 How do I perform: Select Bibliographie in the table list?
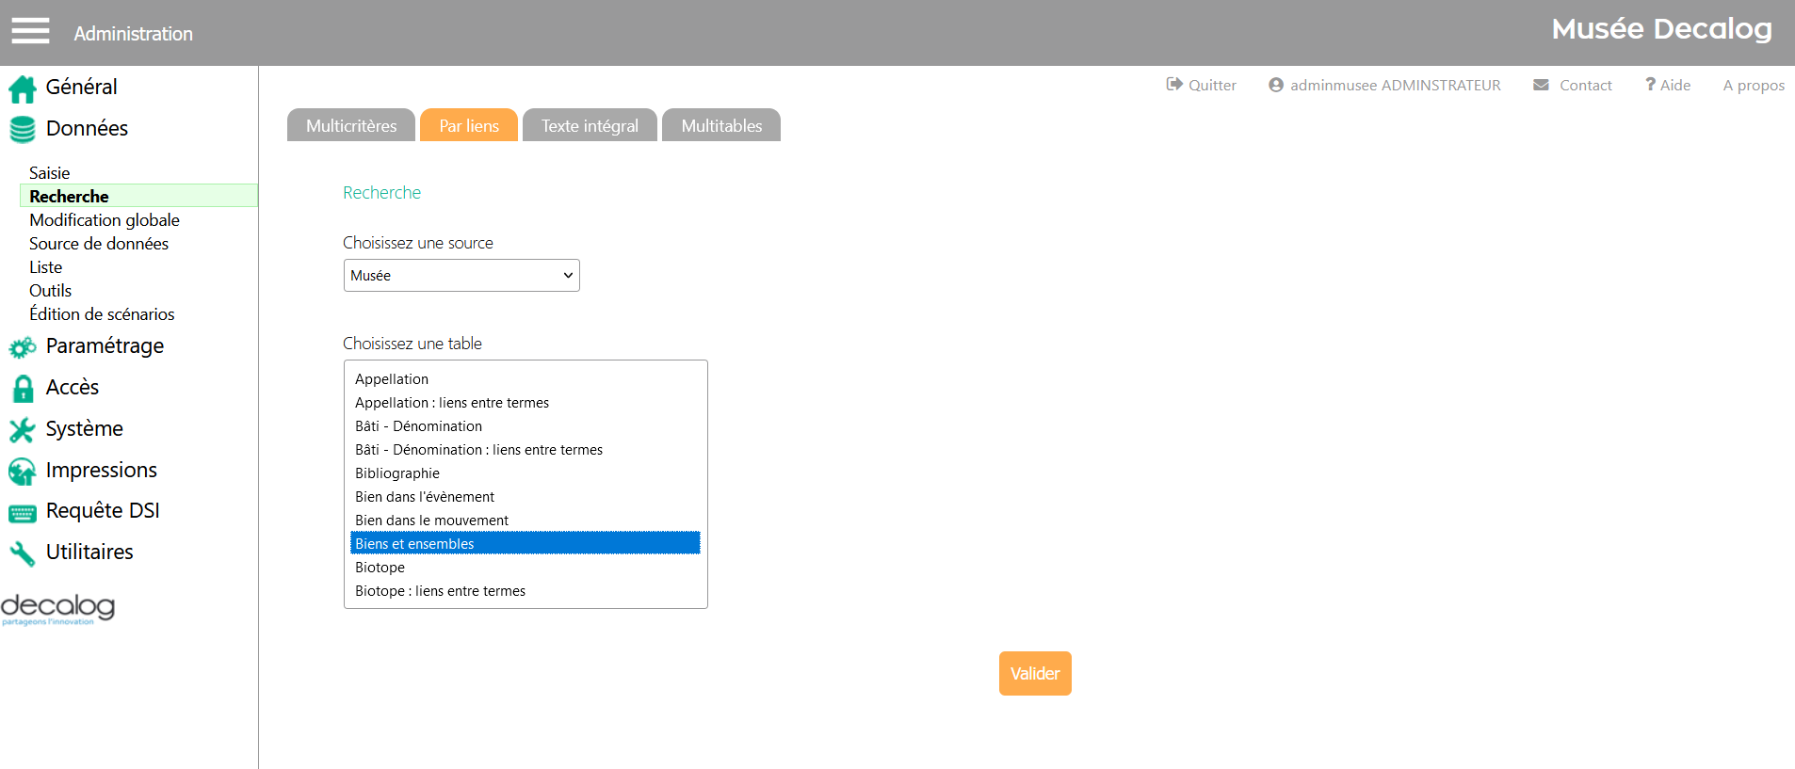[x=397, y=473]
